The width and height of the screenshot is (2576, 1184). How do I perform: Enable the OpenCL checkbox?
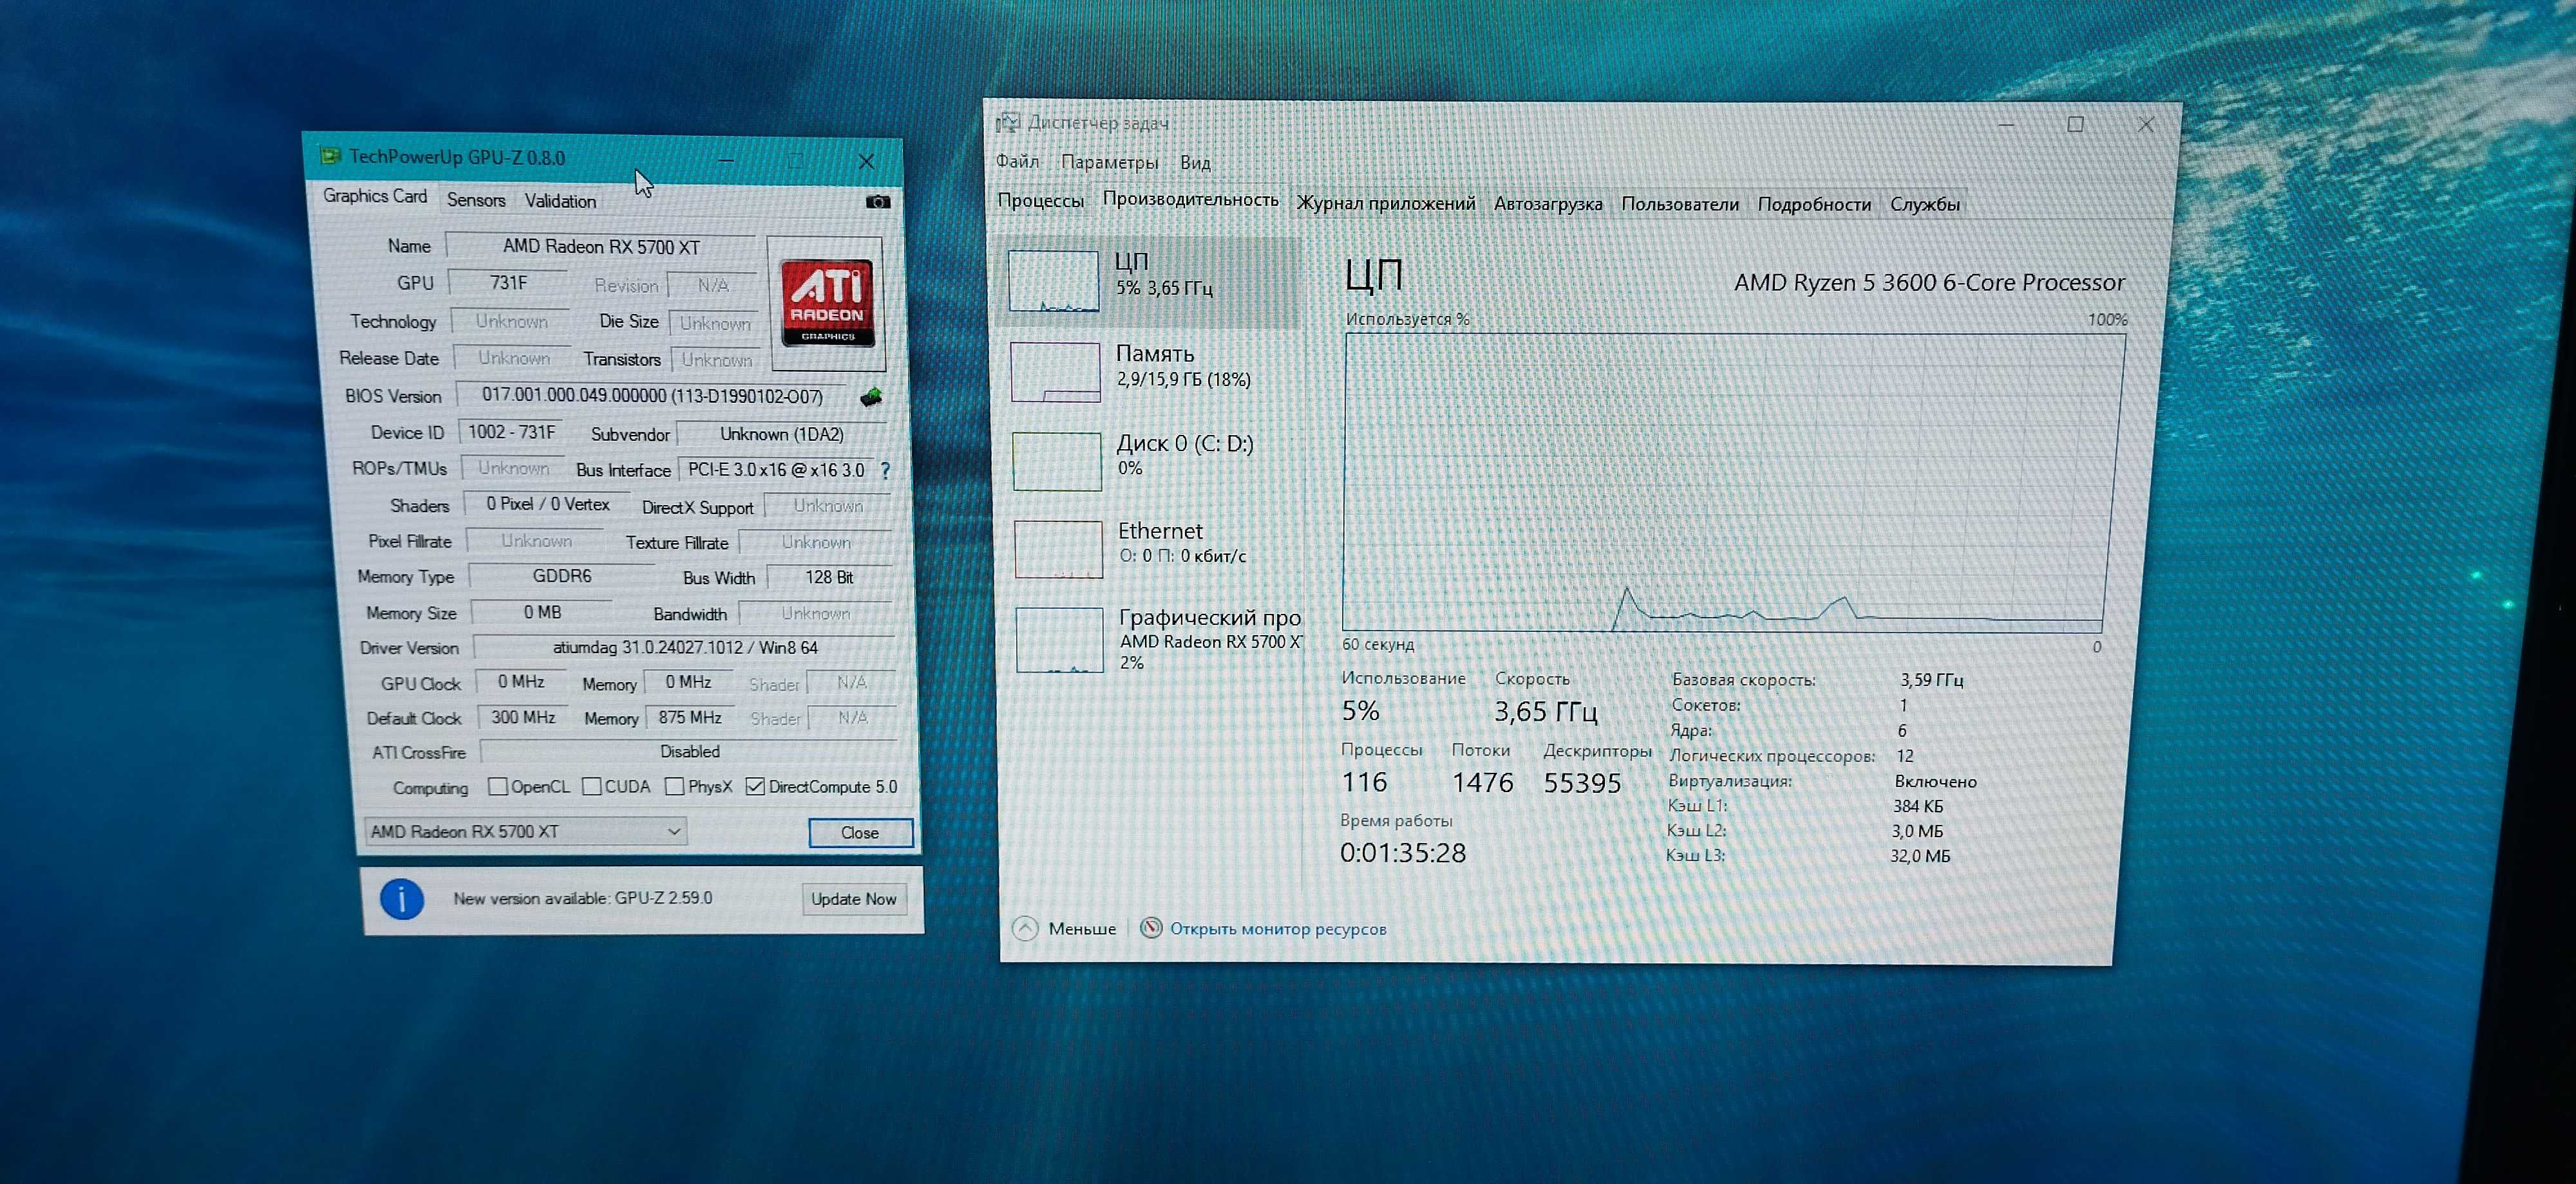coord(497,786)
